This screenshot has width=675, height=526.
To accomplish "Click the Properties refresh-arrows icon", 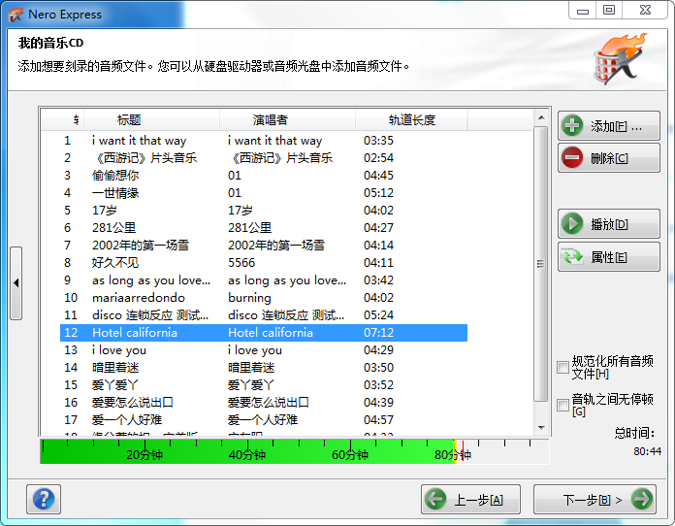I will pyautogui.click(x=573, y=257).
